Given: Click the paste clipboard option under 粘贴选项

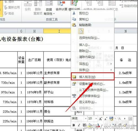Looking at the screenshot, I should point(81,31).
